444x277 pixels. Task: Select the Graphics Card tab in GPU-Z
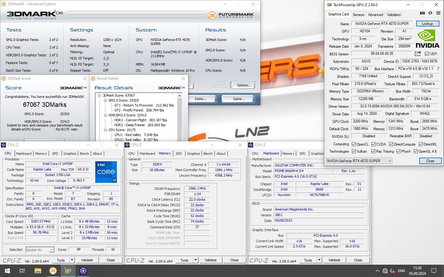338,14
